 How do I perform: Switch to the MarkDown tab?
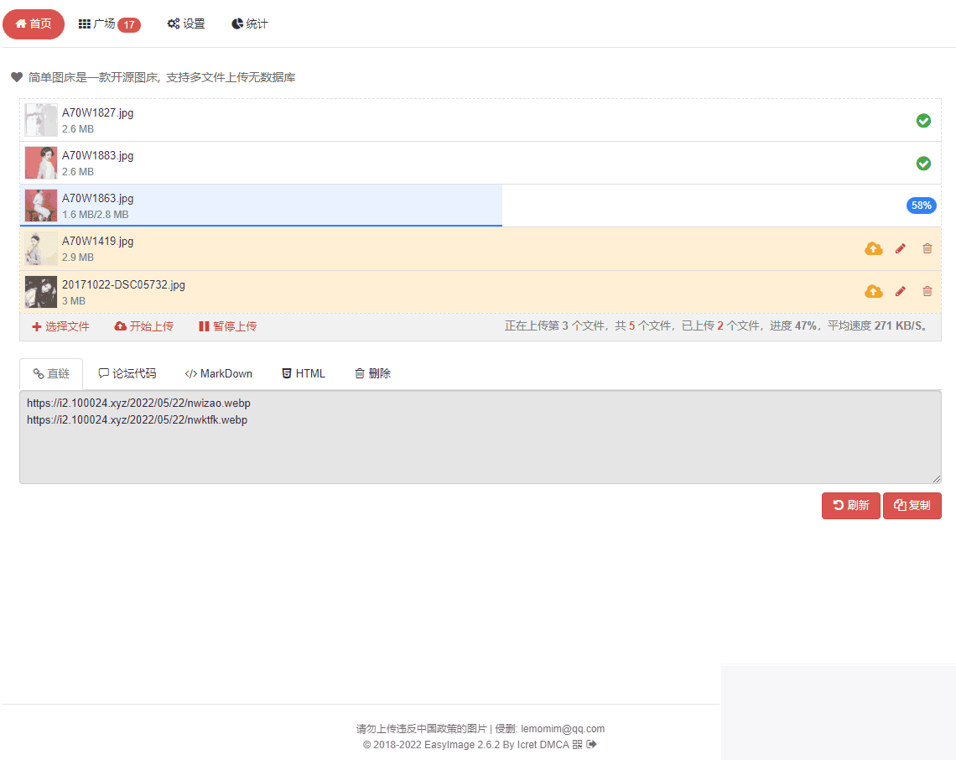coord(218,372)
